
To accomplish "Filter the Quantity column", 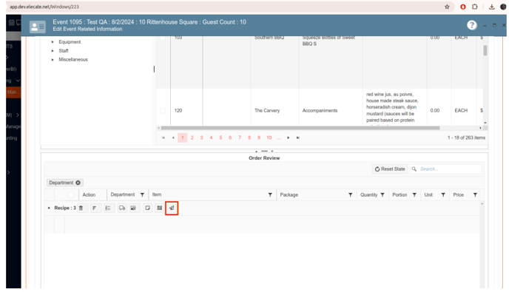I will [382, 194].
